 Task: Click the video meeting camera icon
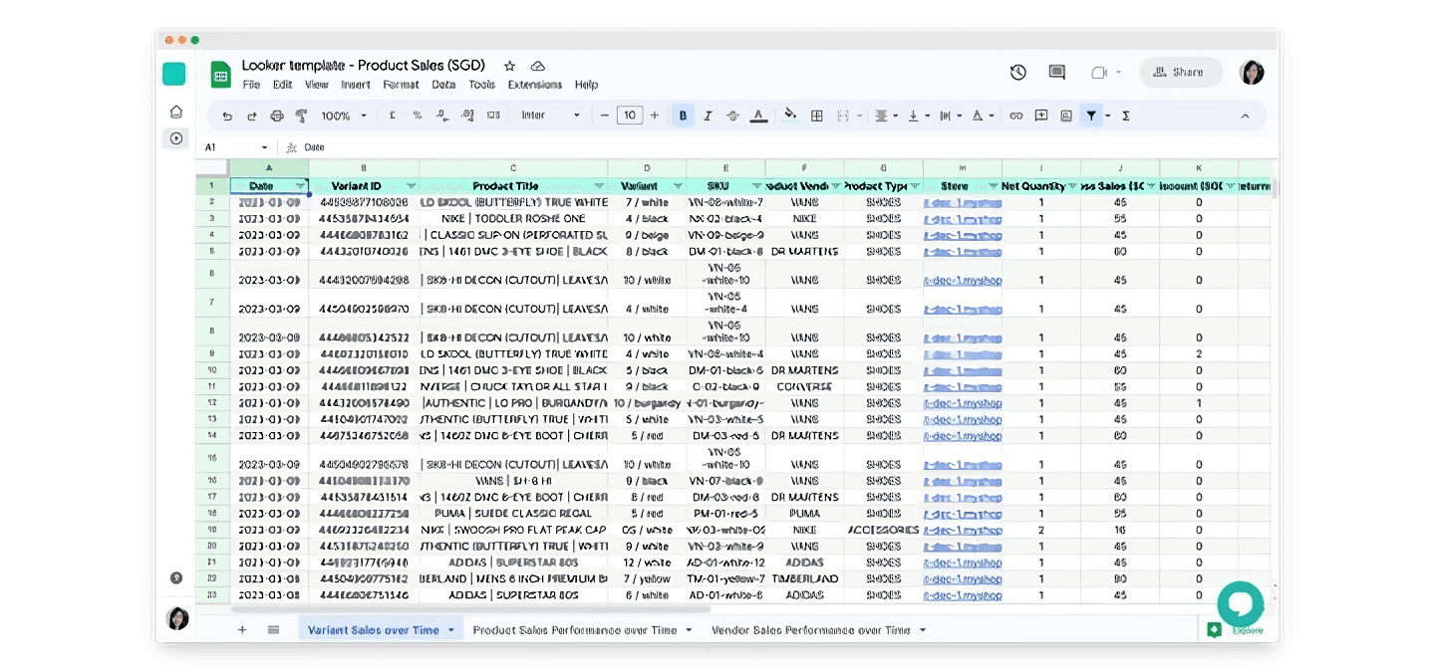tap(1099, 72)
